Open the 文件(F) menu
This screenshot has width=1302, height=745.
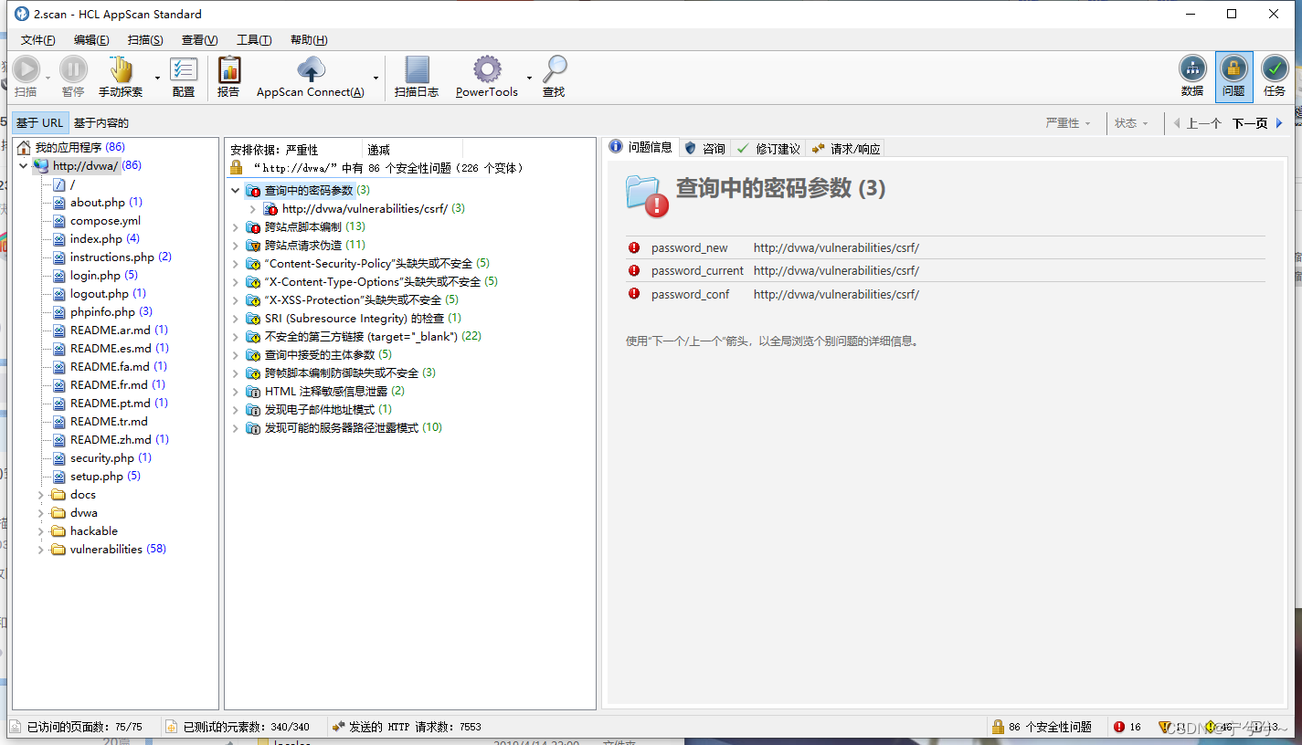tap(37, 40)
